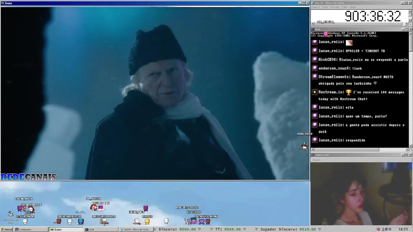Click scroll-left arrow in Bloco de notas
413x232 pixels.
click(x=312, y=24)
